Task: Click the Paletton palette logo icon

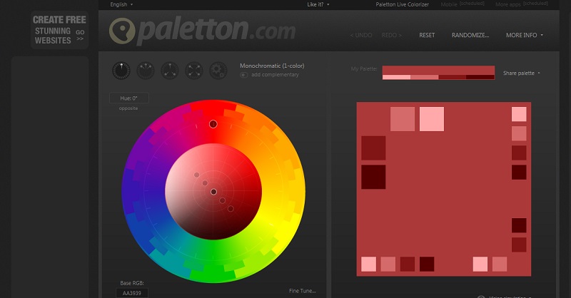Action: [122, 31]
